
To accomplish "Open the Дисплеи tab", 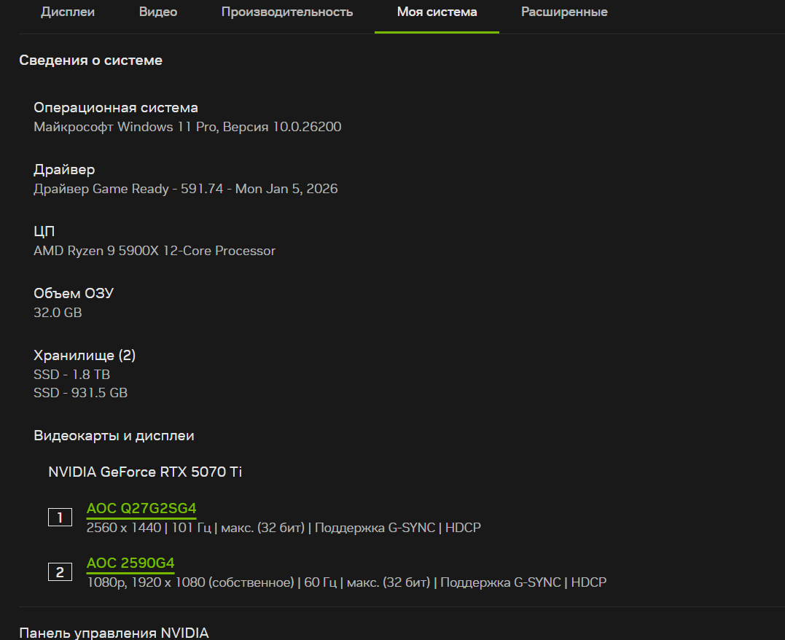I will click(x=68, y=12).
